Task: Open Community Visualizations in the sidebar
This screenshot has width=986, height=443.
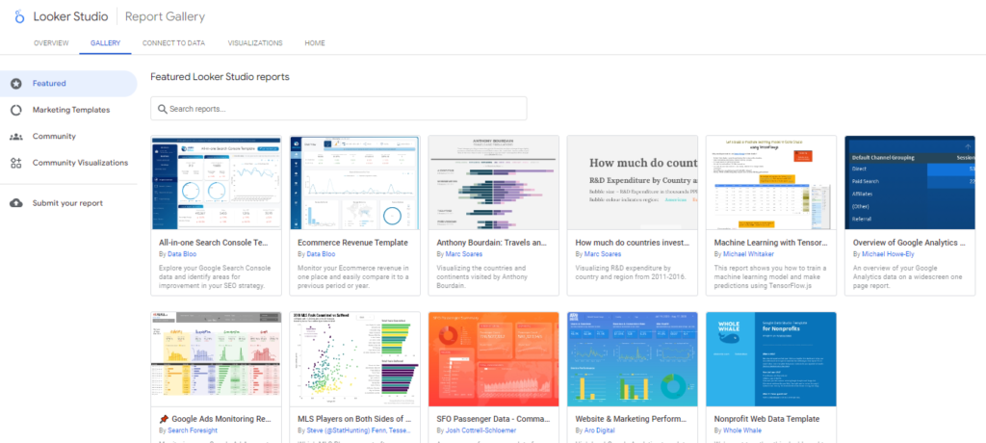Action: click(68, 163)
